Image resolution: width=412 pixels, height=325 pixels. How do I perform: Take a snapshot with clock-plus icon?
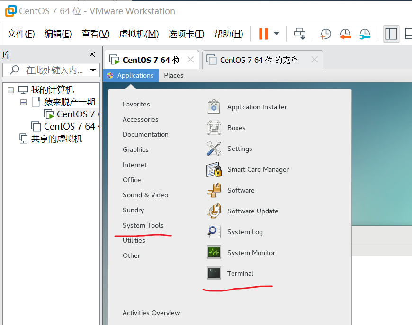pyautogui.click(x=326, y=34)
